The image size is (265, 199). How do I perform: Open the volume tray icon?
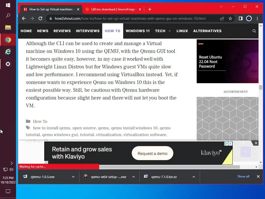coord(11,169)
